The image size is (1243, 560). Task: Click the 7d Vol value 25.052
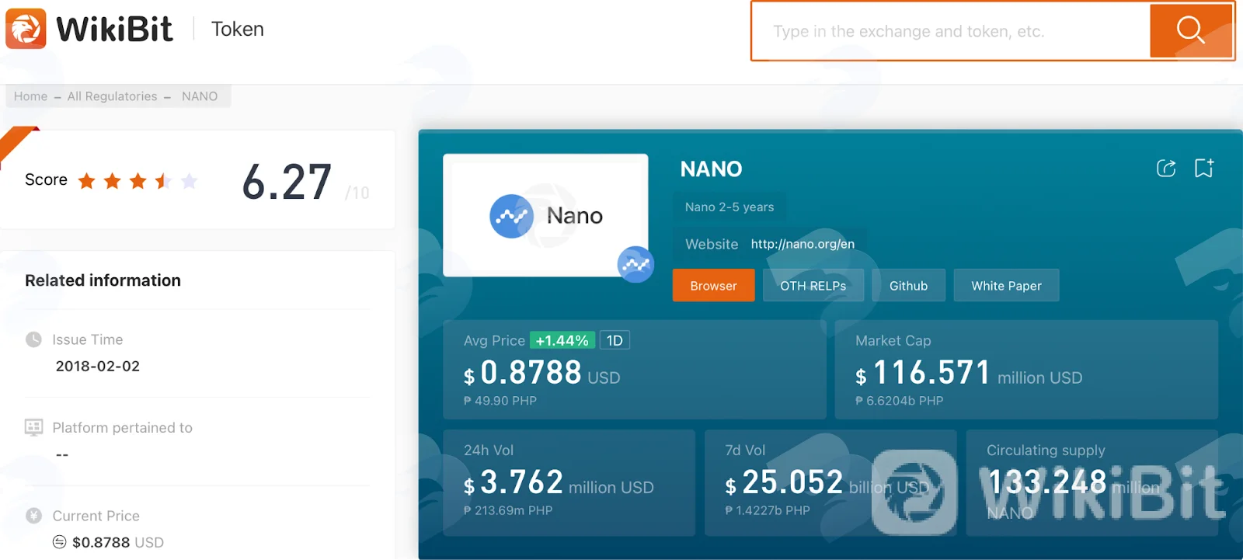coord(792,482)
